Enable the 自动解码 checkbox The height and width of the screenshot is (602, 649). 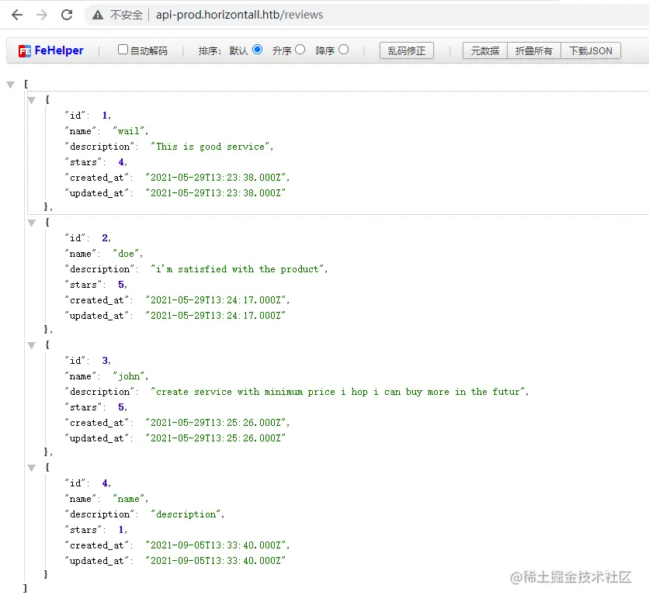tap(123, 50)
